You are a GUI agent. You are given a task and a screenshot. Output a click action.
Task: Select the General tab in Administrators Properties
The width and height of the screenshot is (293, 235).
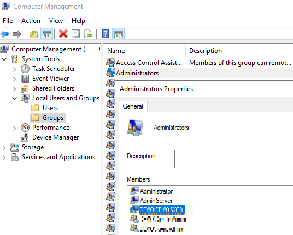point(133,106)
